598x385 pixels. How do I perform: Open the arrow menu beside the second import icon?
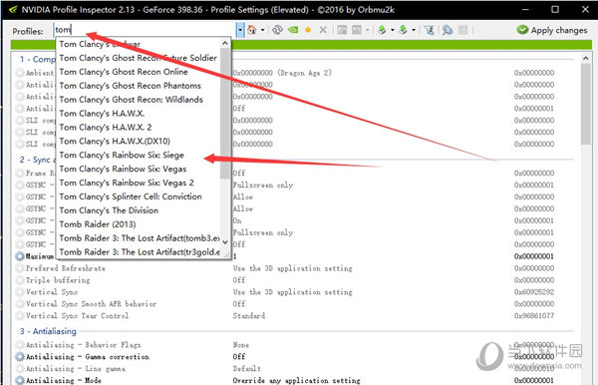pos(414,30)
